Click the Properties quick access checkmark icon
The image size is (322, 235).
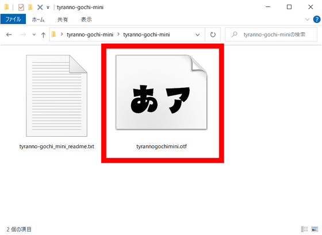(x=21, y=7)
